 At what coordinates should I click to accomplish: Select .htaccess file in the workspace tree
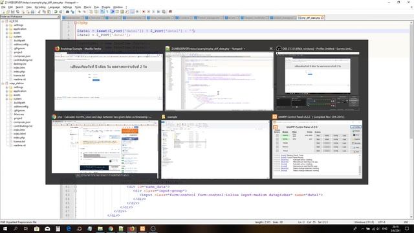pyautogui.click(x=19, y=115)
